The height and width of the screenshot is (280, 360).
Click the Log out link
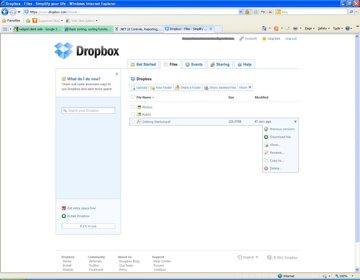291,38
